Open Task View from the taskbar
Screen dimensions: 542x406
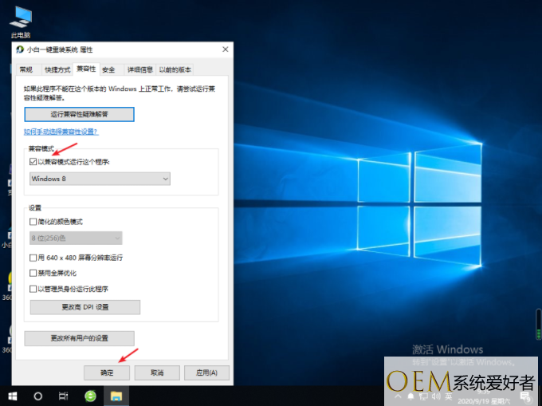63,396
